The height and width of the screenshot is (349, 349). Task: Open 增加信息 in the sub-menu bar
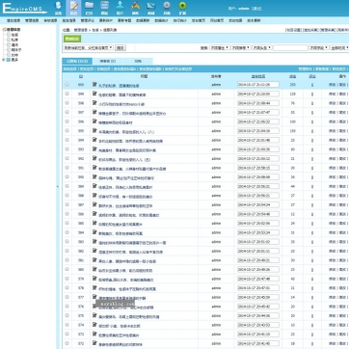click(13, 20)
